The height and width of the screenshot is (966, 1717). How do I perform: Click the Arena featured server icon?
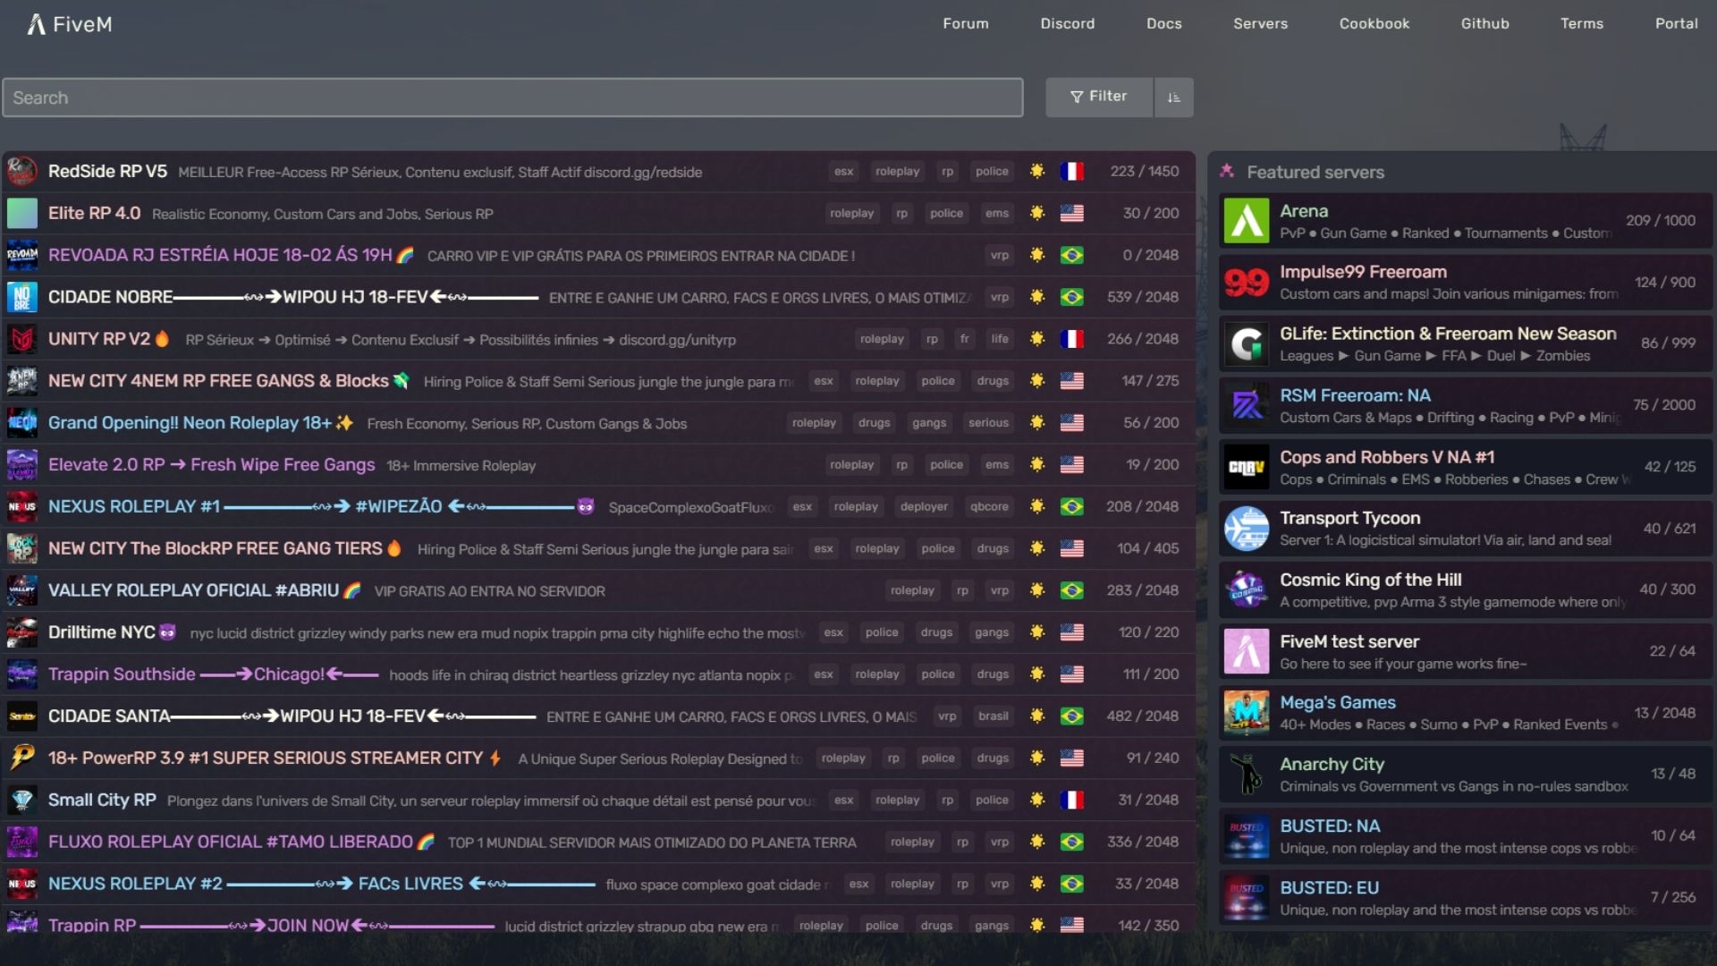coord(1247,221)
